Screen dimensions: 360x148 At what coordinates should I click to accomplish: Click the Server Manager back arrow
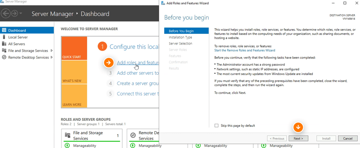(x=6, y=14)
